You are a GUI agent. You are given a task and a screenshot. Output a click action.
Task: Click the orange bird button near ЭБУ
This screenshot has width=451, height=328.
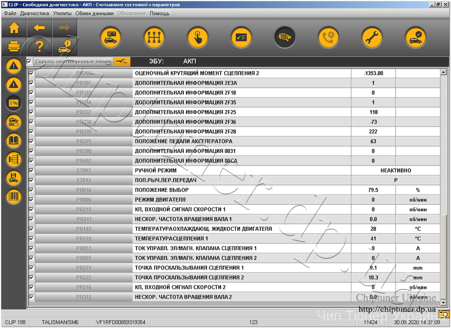[122, 61]
